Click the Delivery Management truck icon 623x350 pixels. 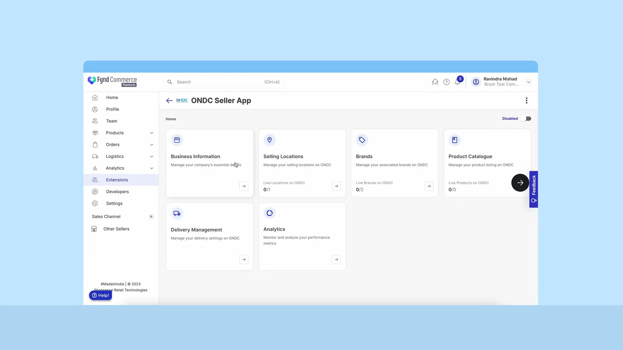pos(177,213)
